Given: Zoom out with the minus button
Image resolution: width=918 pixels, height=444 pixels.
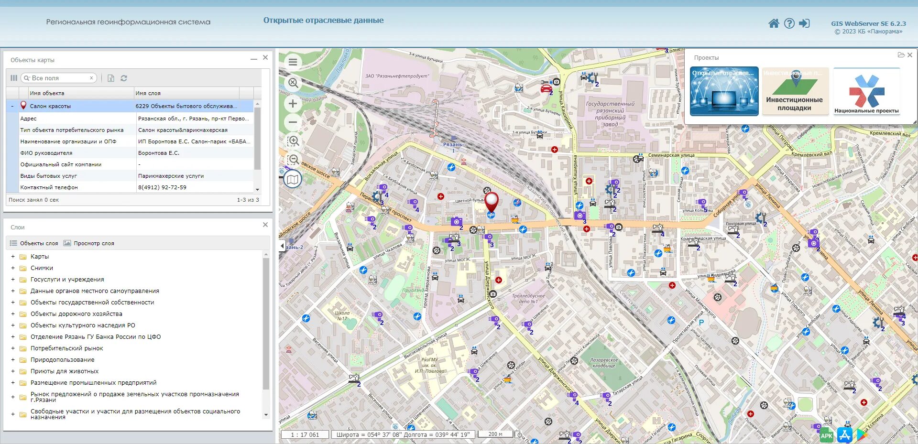Looking at the screenshot, I should tap(293, 122).
